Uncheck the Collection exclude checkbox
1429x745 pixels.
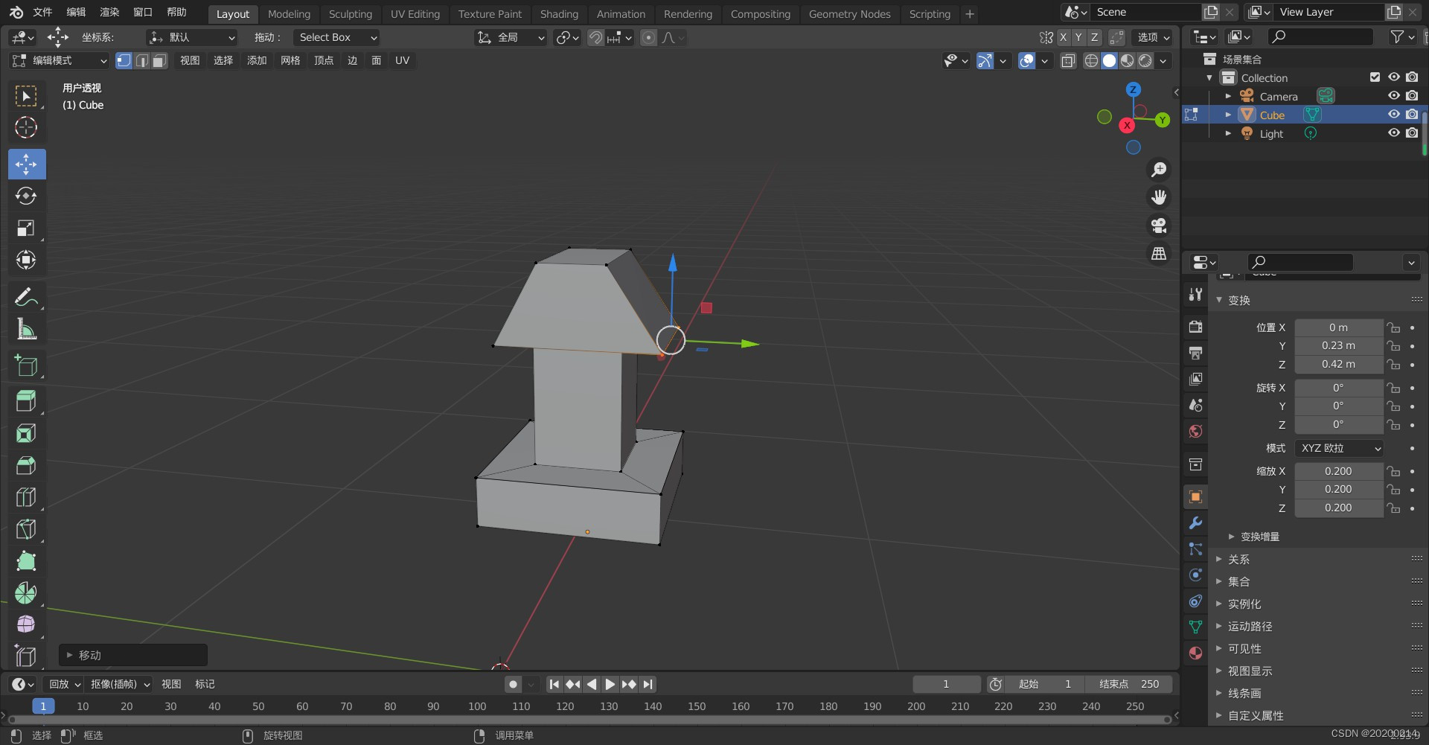[1375, 77]
